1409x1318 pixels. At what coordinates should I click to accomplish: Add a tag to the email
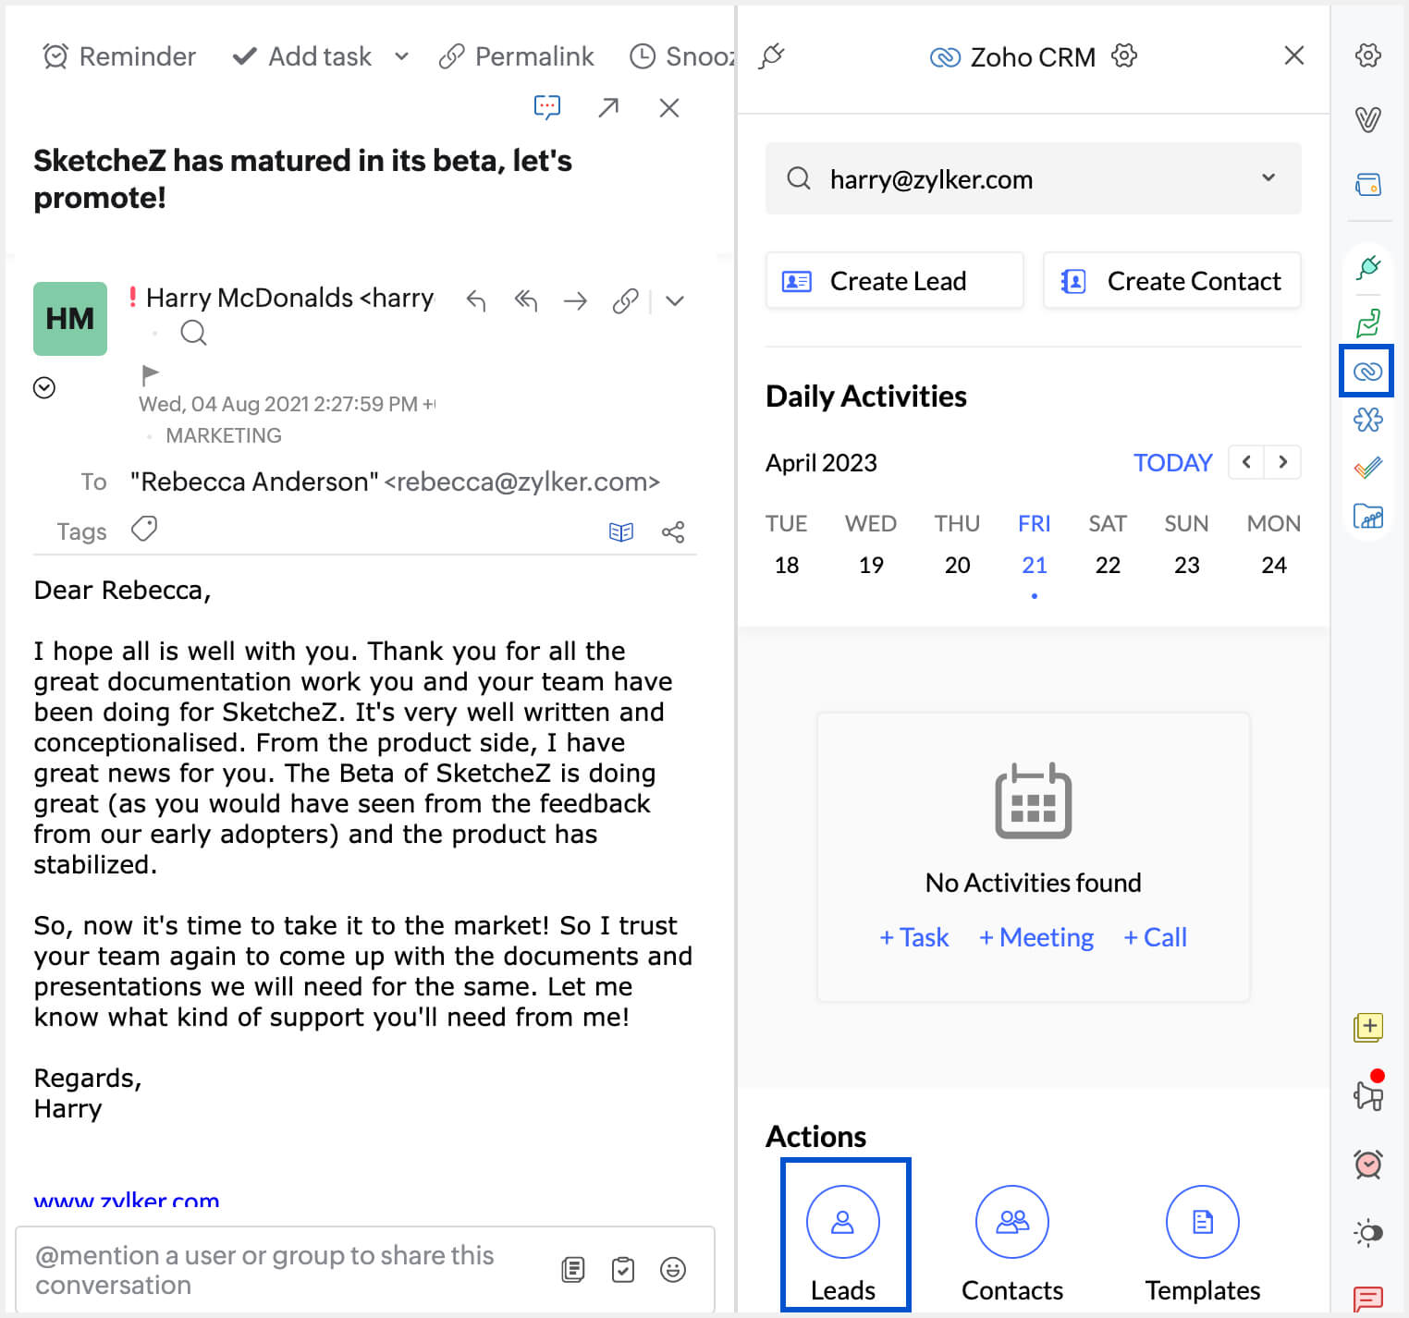click(144, 530)
